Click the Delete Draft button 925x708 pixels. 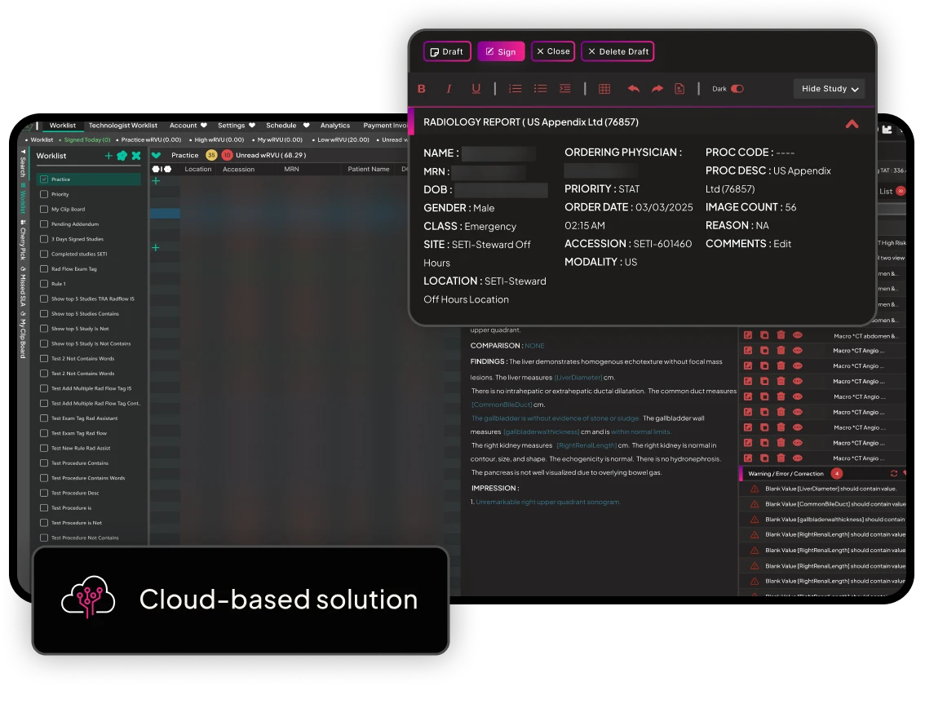tap(617, 51)
